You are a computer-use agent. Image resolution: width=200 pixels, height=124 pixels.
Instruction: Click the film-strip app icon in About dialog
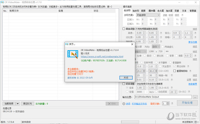coord(73,54)
